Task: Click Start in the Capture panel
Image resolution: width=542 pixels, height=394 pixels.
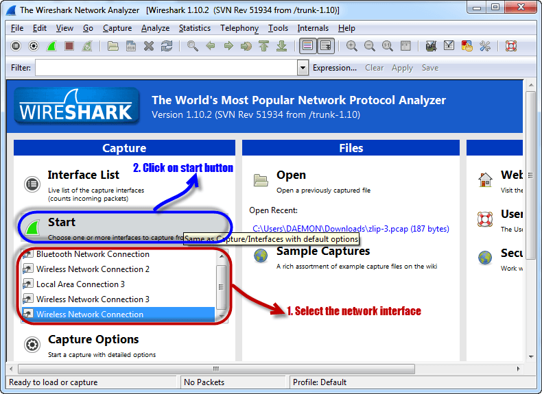Action: (x=62, y=223)
